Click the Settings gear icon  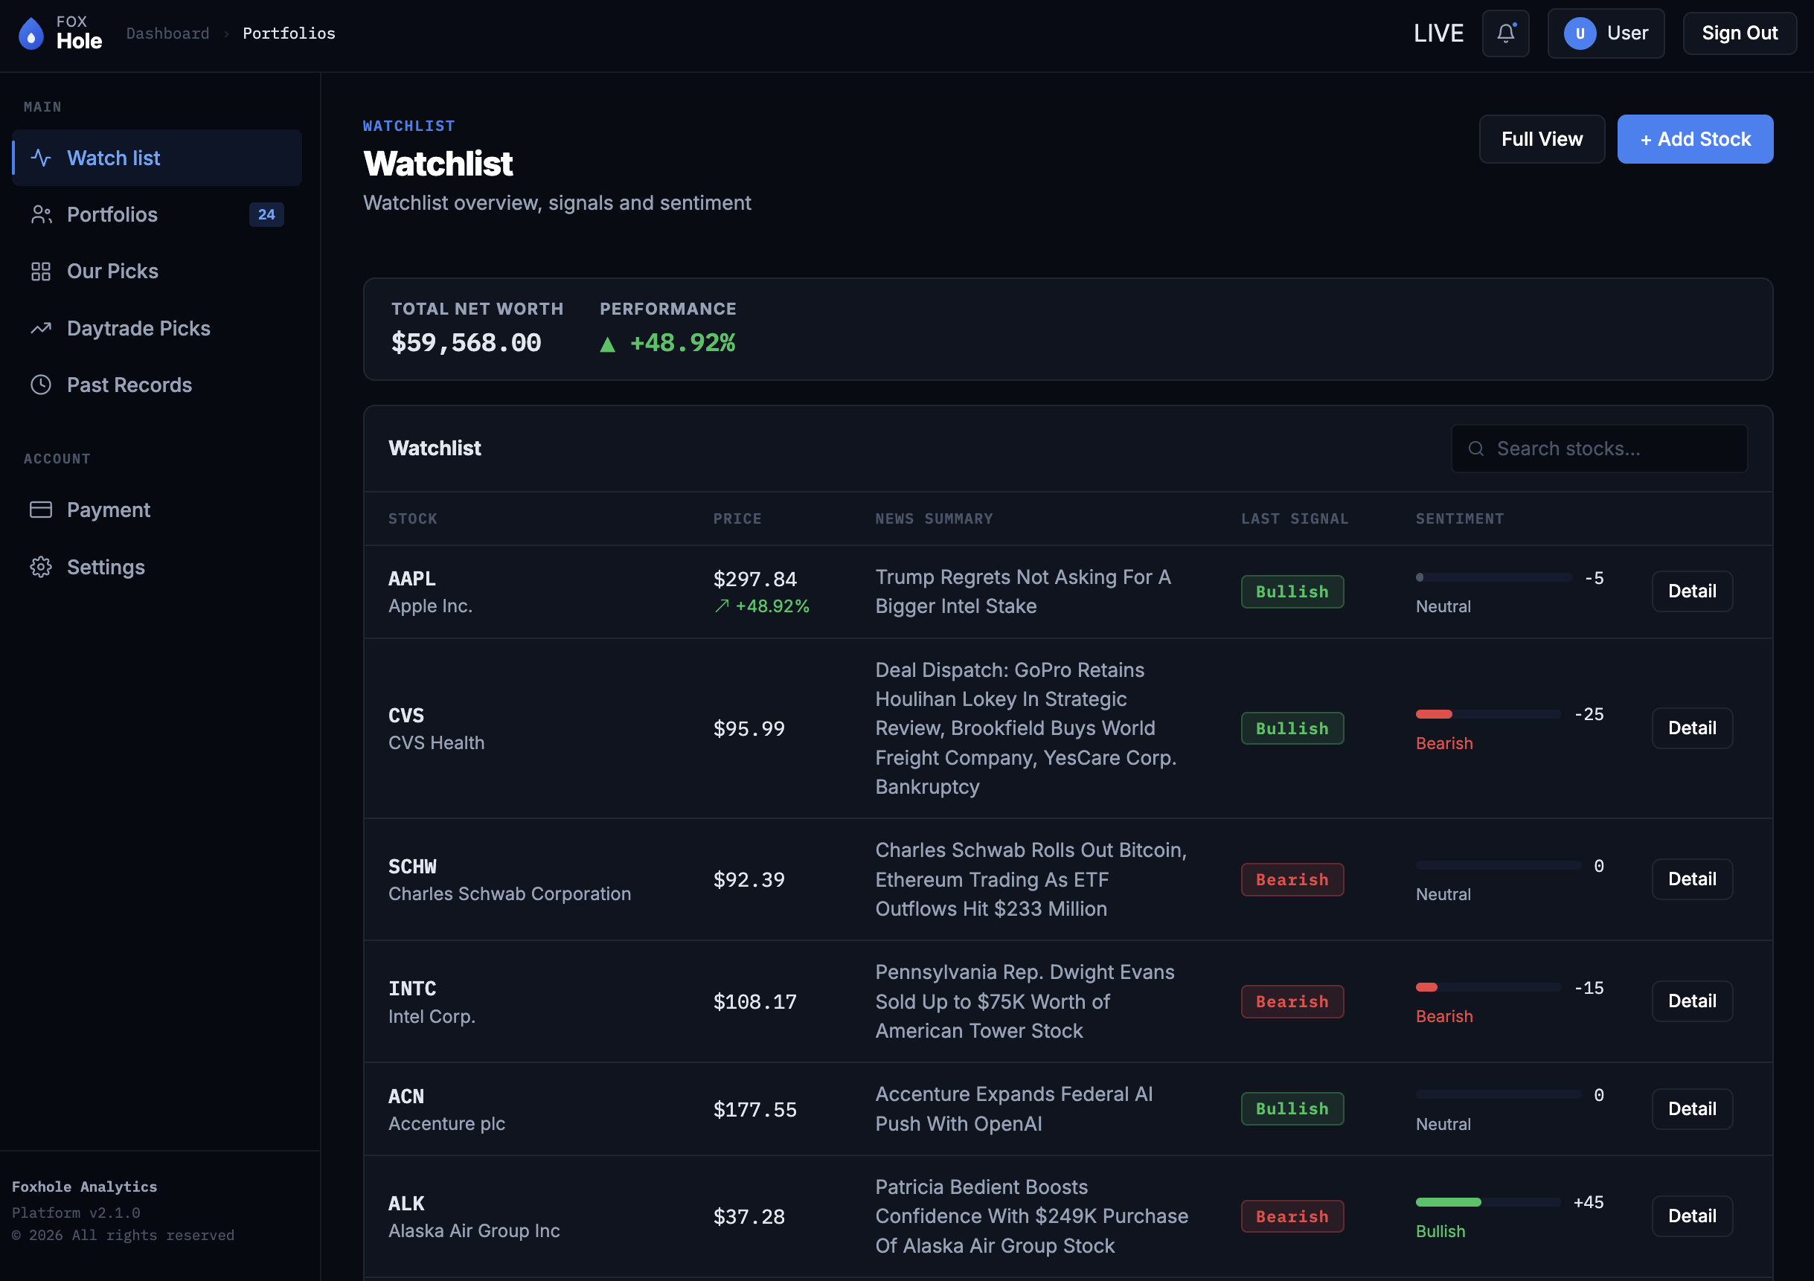[41, 567]
